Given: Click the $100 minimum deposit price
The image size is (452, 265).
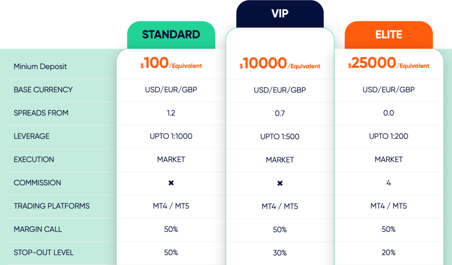Looking at the screenshot, I should 171,63.
